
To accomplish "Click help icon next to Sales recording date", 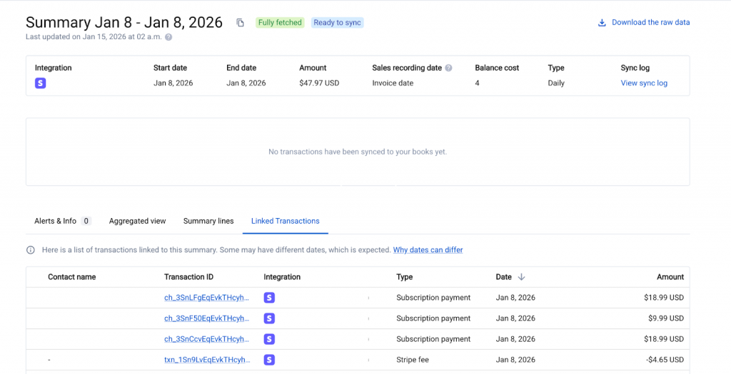I will coord(449,68).
